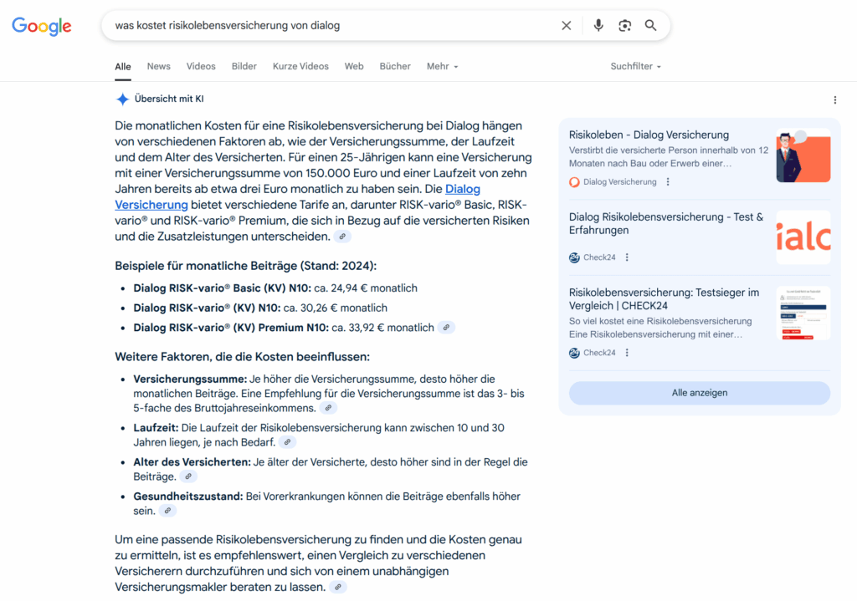This screenshot has height=601, width=857.
Task: Open 'Risikoleben - Dialog Versicherung' source
Action: 649,135
